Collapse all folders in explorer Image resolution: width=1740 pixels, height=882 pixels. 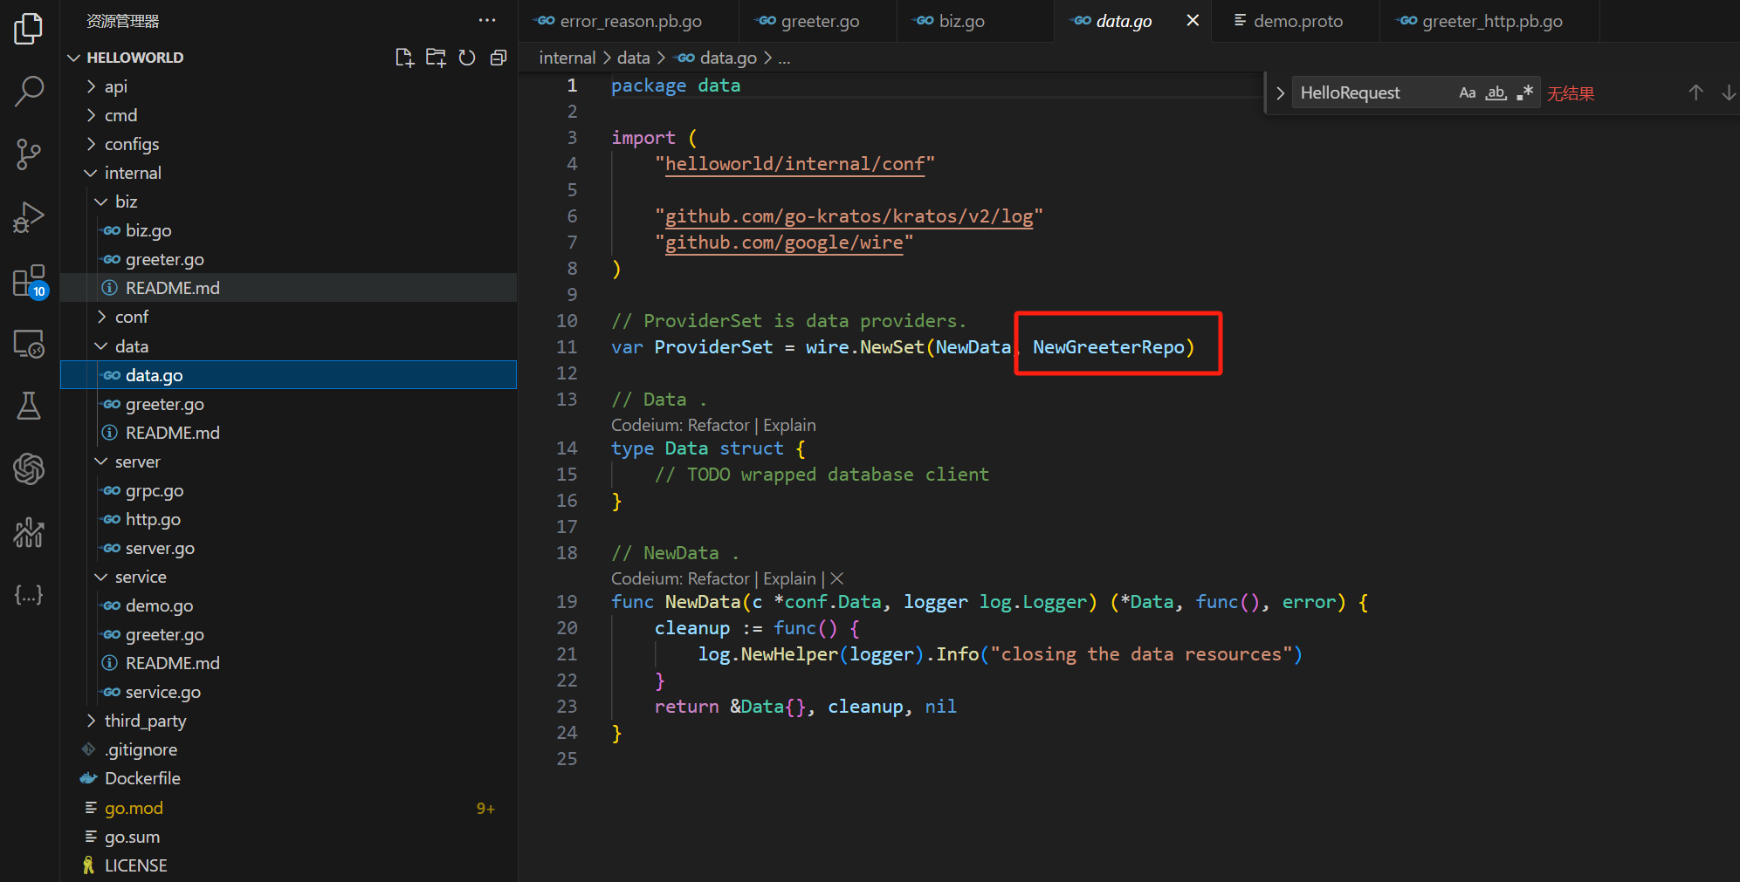(x=499, y=58)
